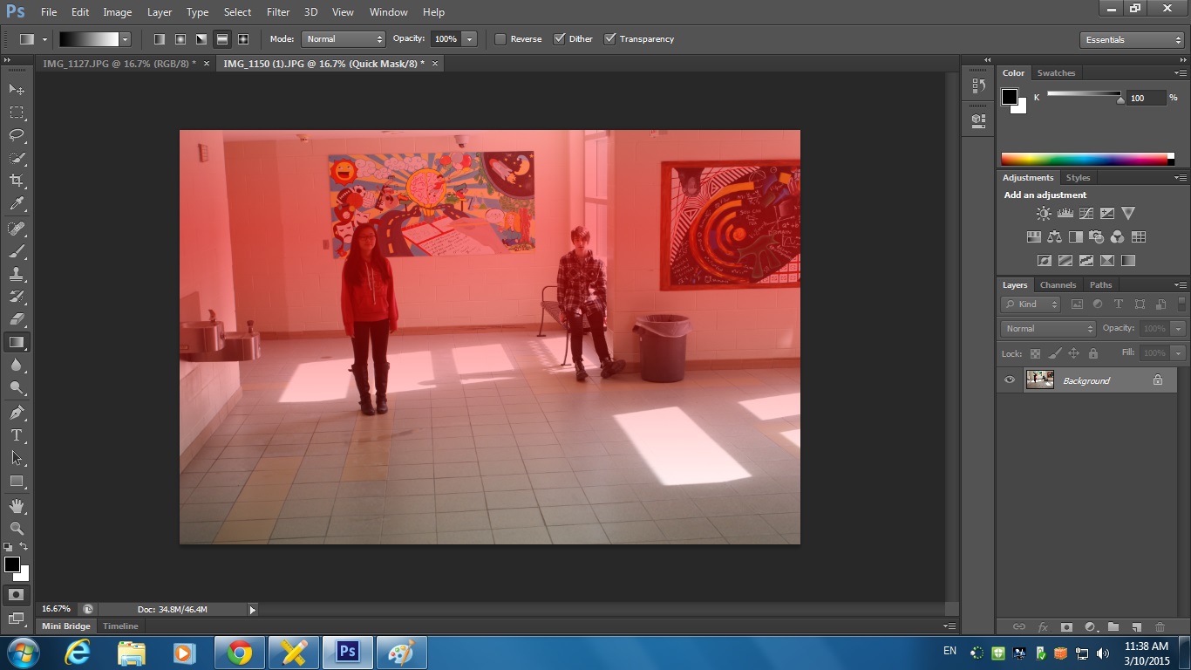Image resolution: width=1191 pixels, height=670 pixels.
Task: Open the Mode Normal dropdown
Action: (344, 39)
